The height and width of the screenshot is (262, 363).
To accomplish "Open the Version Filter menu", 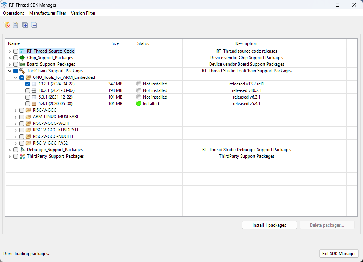I will 83,13.
